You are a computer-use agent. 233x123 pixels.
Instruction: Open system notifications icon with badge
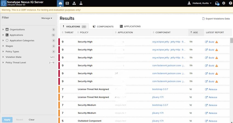(217, 3)
